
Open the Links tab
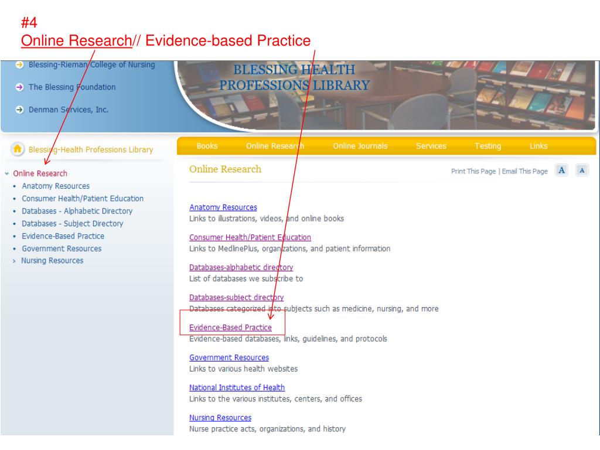538,146
